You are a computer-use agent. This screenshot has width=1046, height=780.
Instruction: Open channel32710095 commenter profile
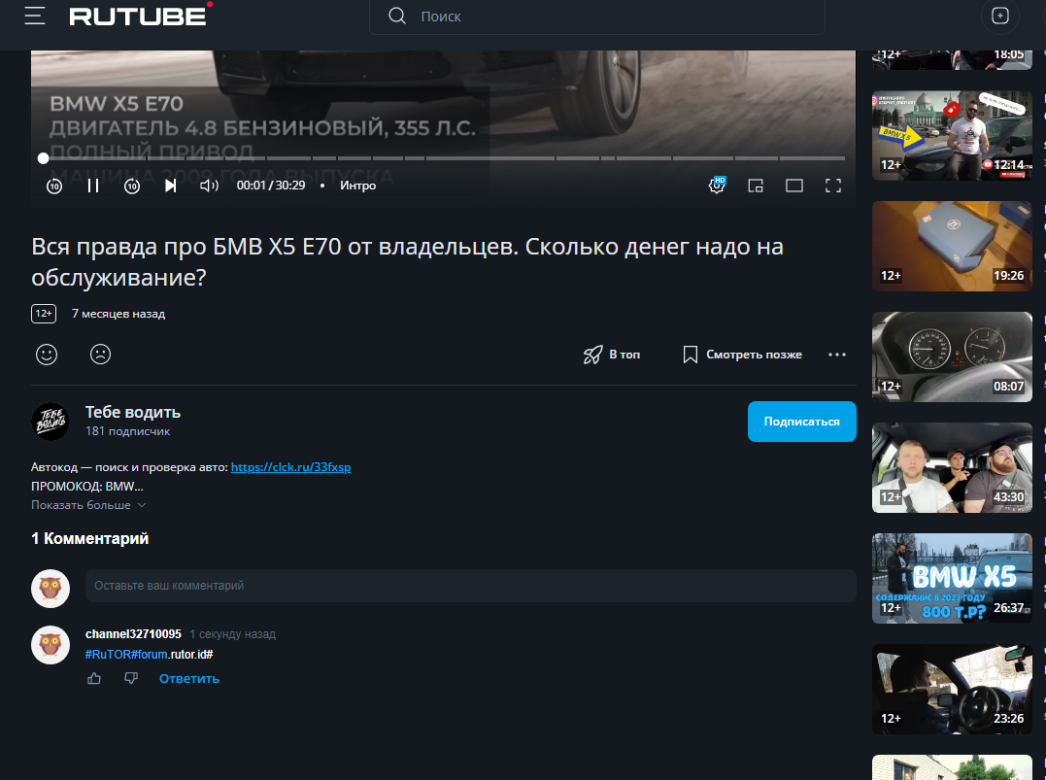[133, 634]
